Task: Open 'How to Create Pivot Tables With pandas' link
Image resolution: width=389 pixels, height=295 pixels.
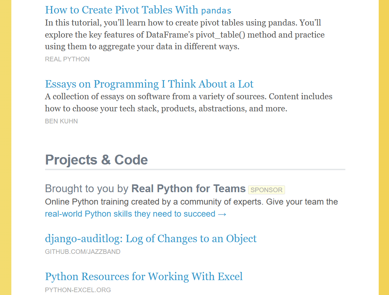Action: (x=138, y=10)
